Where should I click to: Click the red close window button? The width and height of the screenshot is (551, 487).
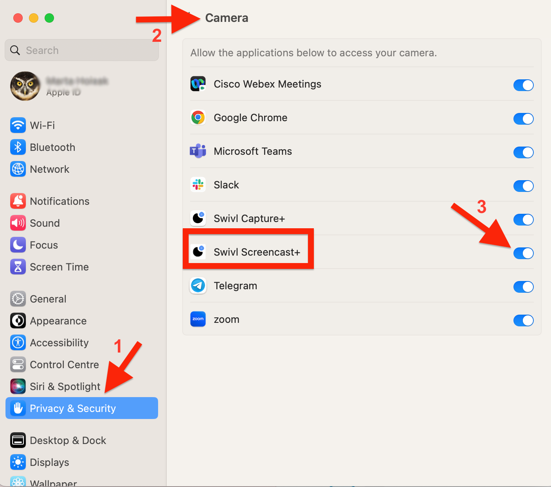click(18, 18)
